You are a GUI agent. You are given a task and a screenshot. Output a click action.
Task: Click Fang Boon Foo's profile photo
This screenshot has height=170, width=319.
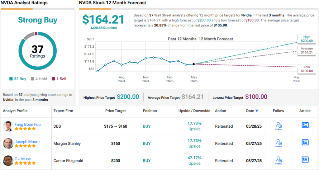[8, 126]
